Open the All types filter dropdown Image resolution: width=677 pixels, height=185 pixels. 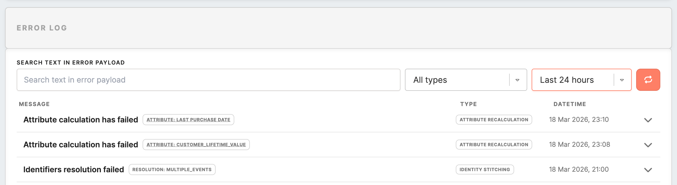pos(466,80)
